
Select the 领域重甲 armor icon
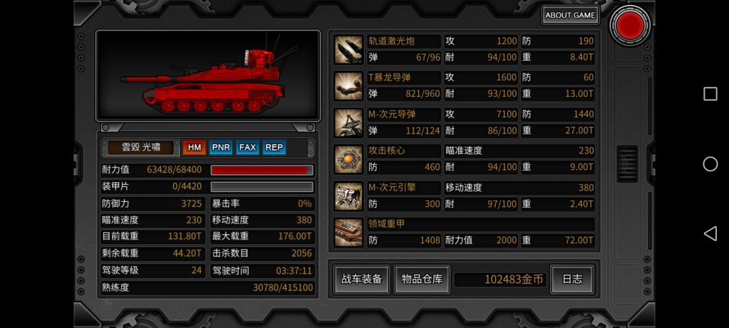348,233
